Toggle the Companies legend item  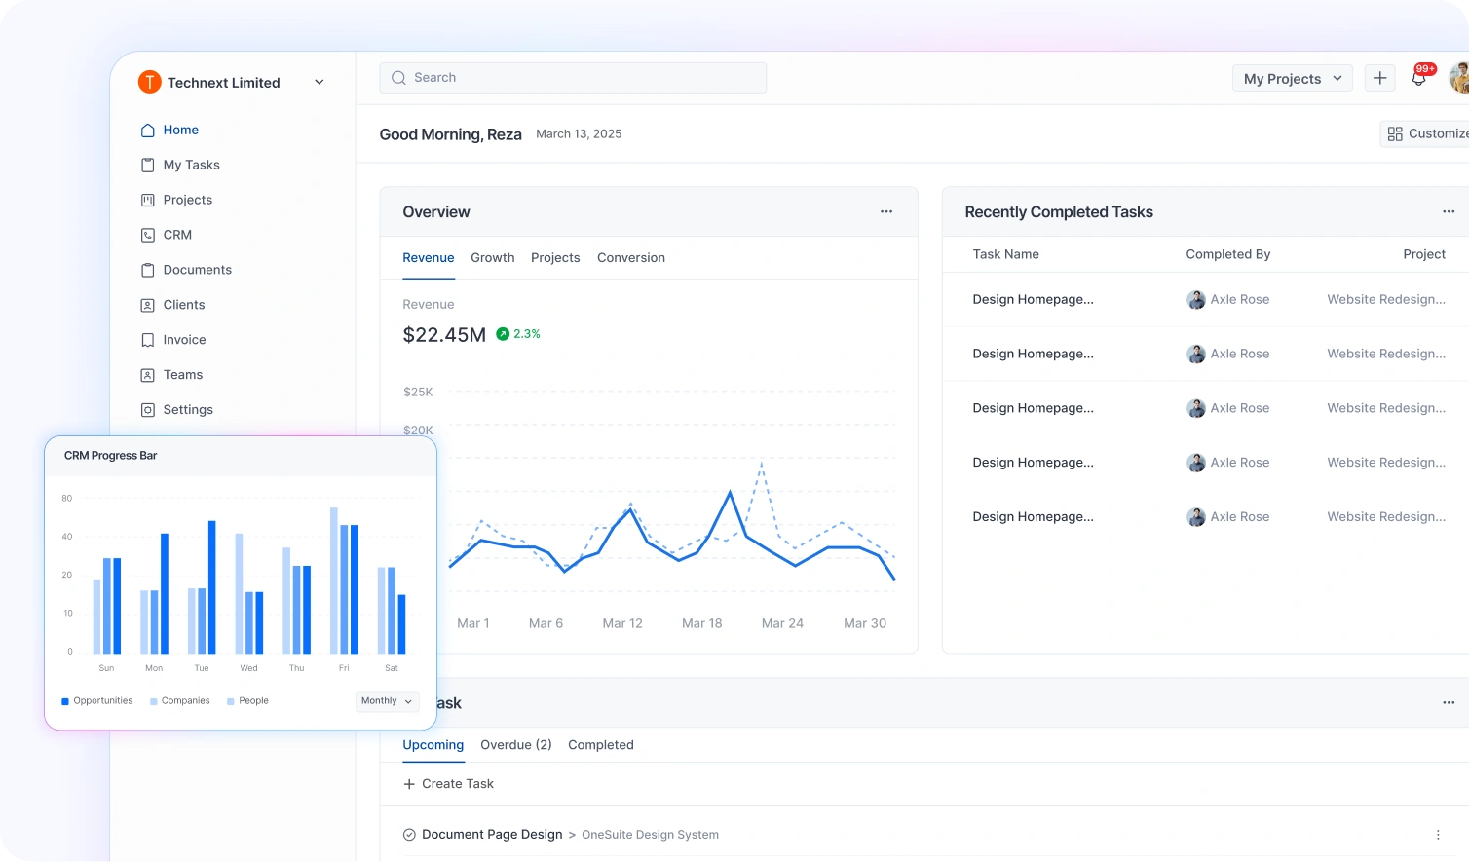pyautogui.click(x=179, y=701)
